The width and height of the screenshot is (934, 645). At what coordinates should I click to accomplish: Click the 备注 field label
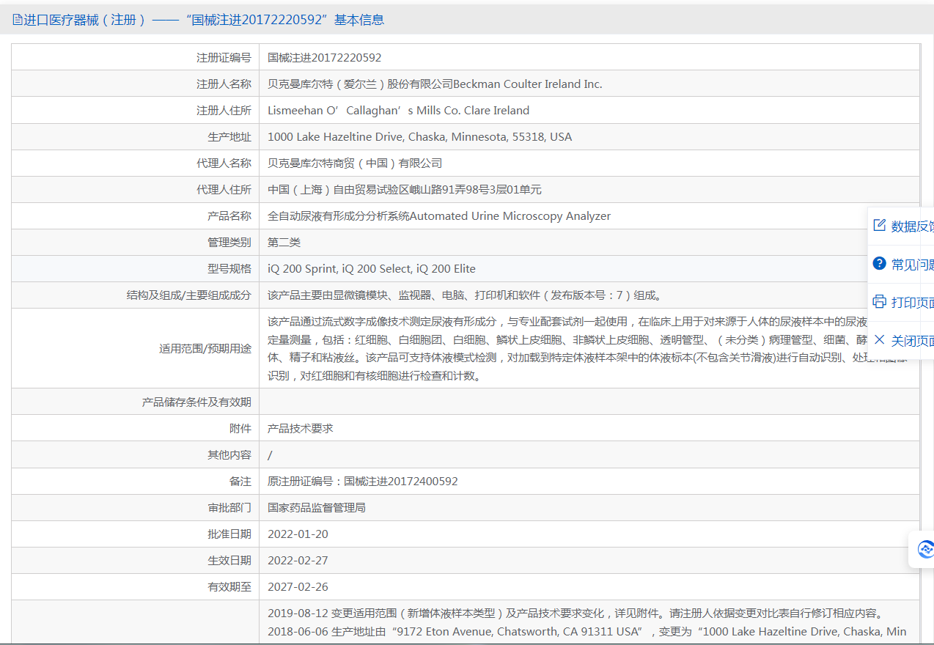tap(240, 481)
